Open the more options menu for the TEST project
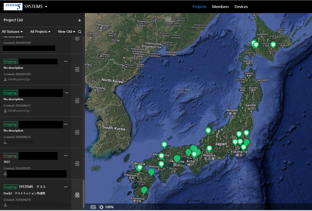The height and width of the screenshot is (211, 312). [x=66, y=156]
